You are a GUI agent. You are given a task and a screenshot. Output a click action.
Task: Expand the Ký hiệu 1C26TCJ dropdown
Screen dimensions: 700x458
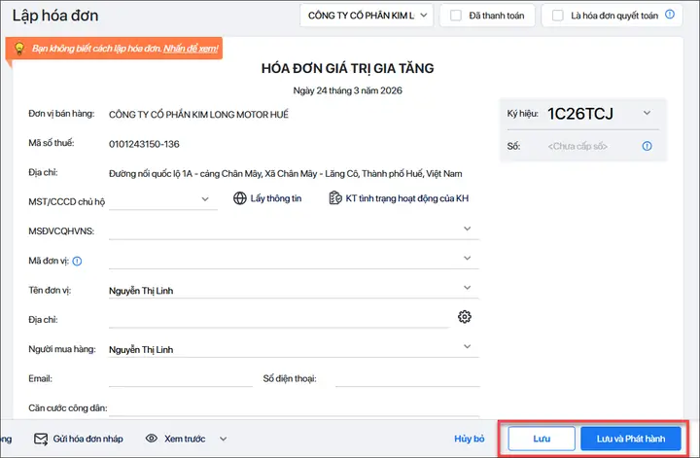pos(647,113)
